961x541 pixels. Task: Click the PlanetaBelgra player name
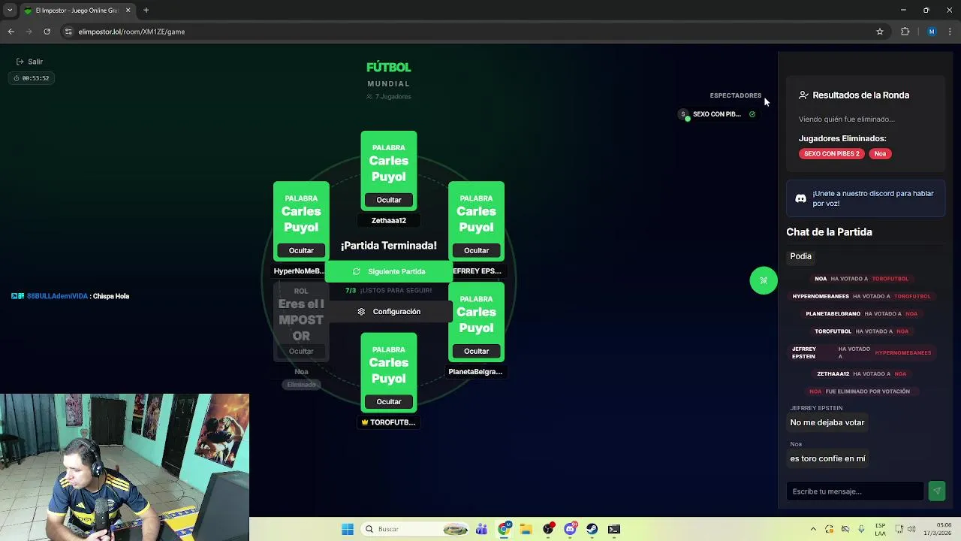475,372
